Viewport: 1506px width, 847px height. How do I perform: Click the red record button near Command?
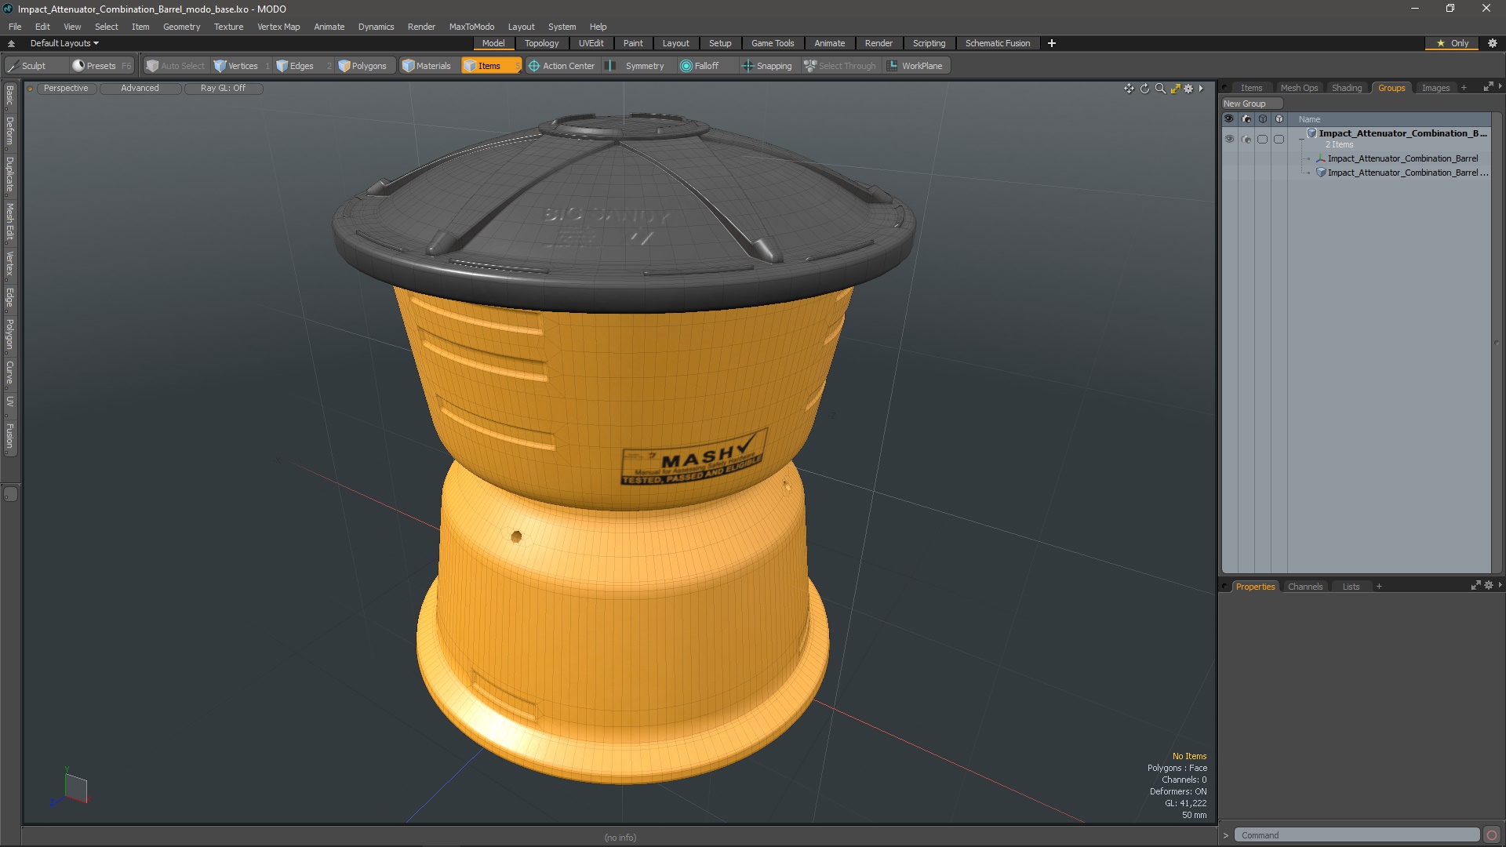tap(1492, 835)
